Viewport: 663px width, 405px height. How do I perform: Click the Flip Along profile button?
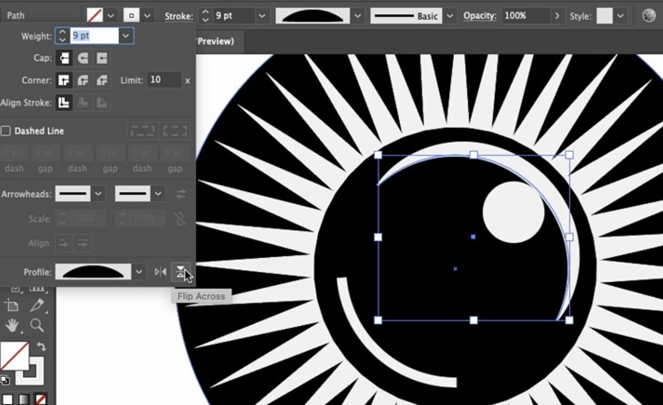(160, 272)
